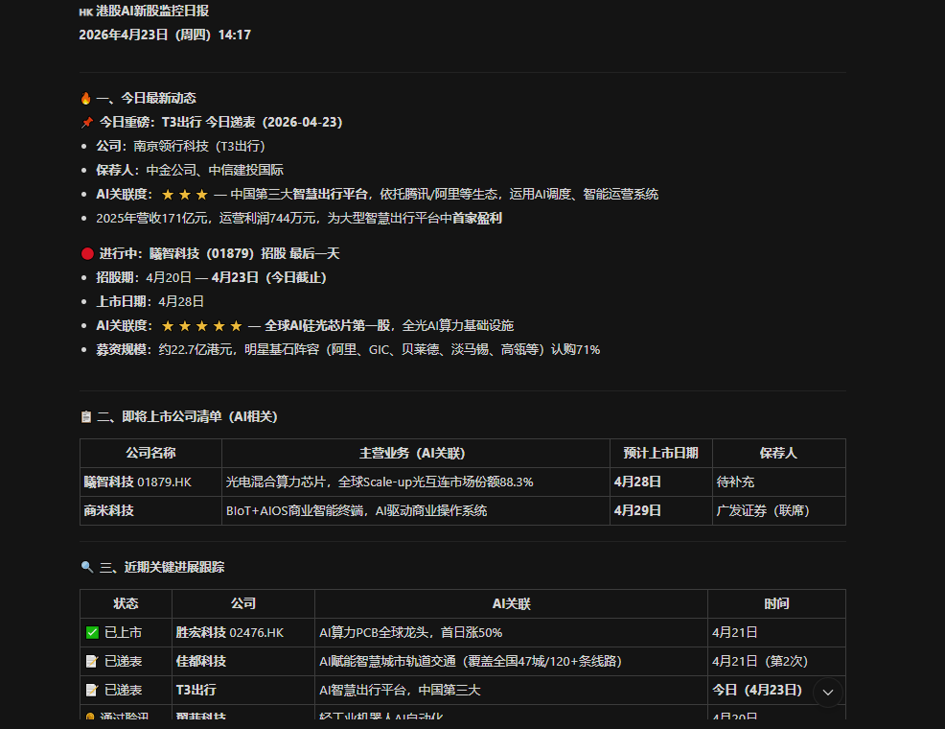Click the cell describing 光电混合算力芯片
945x729 pixels.
pyautogui.click(x=416, y=482)
